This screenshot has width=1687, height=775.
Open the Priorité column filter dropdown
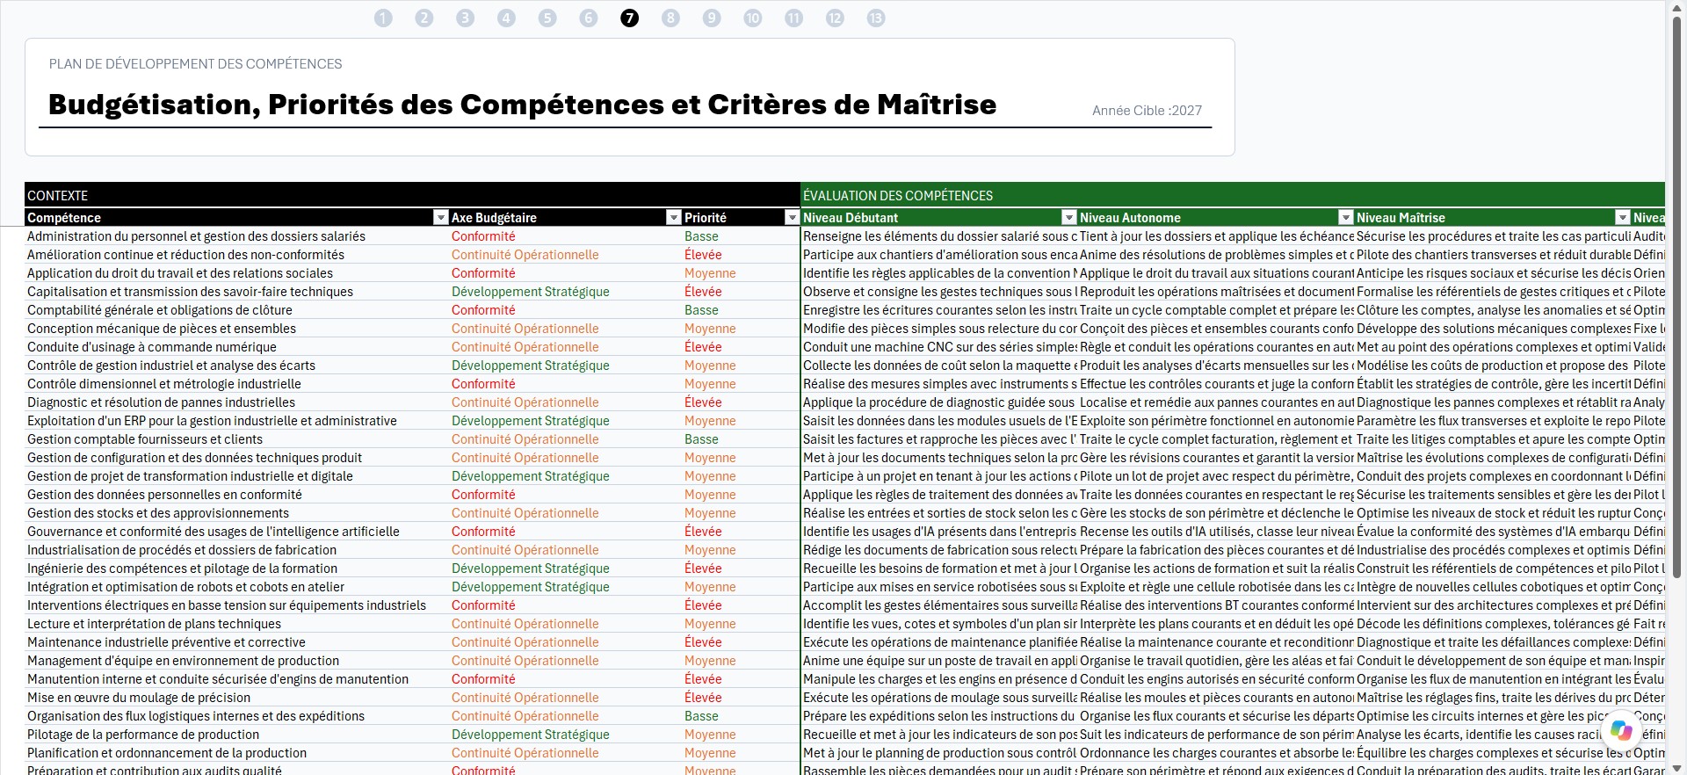(x=791, y=217)
